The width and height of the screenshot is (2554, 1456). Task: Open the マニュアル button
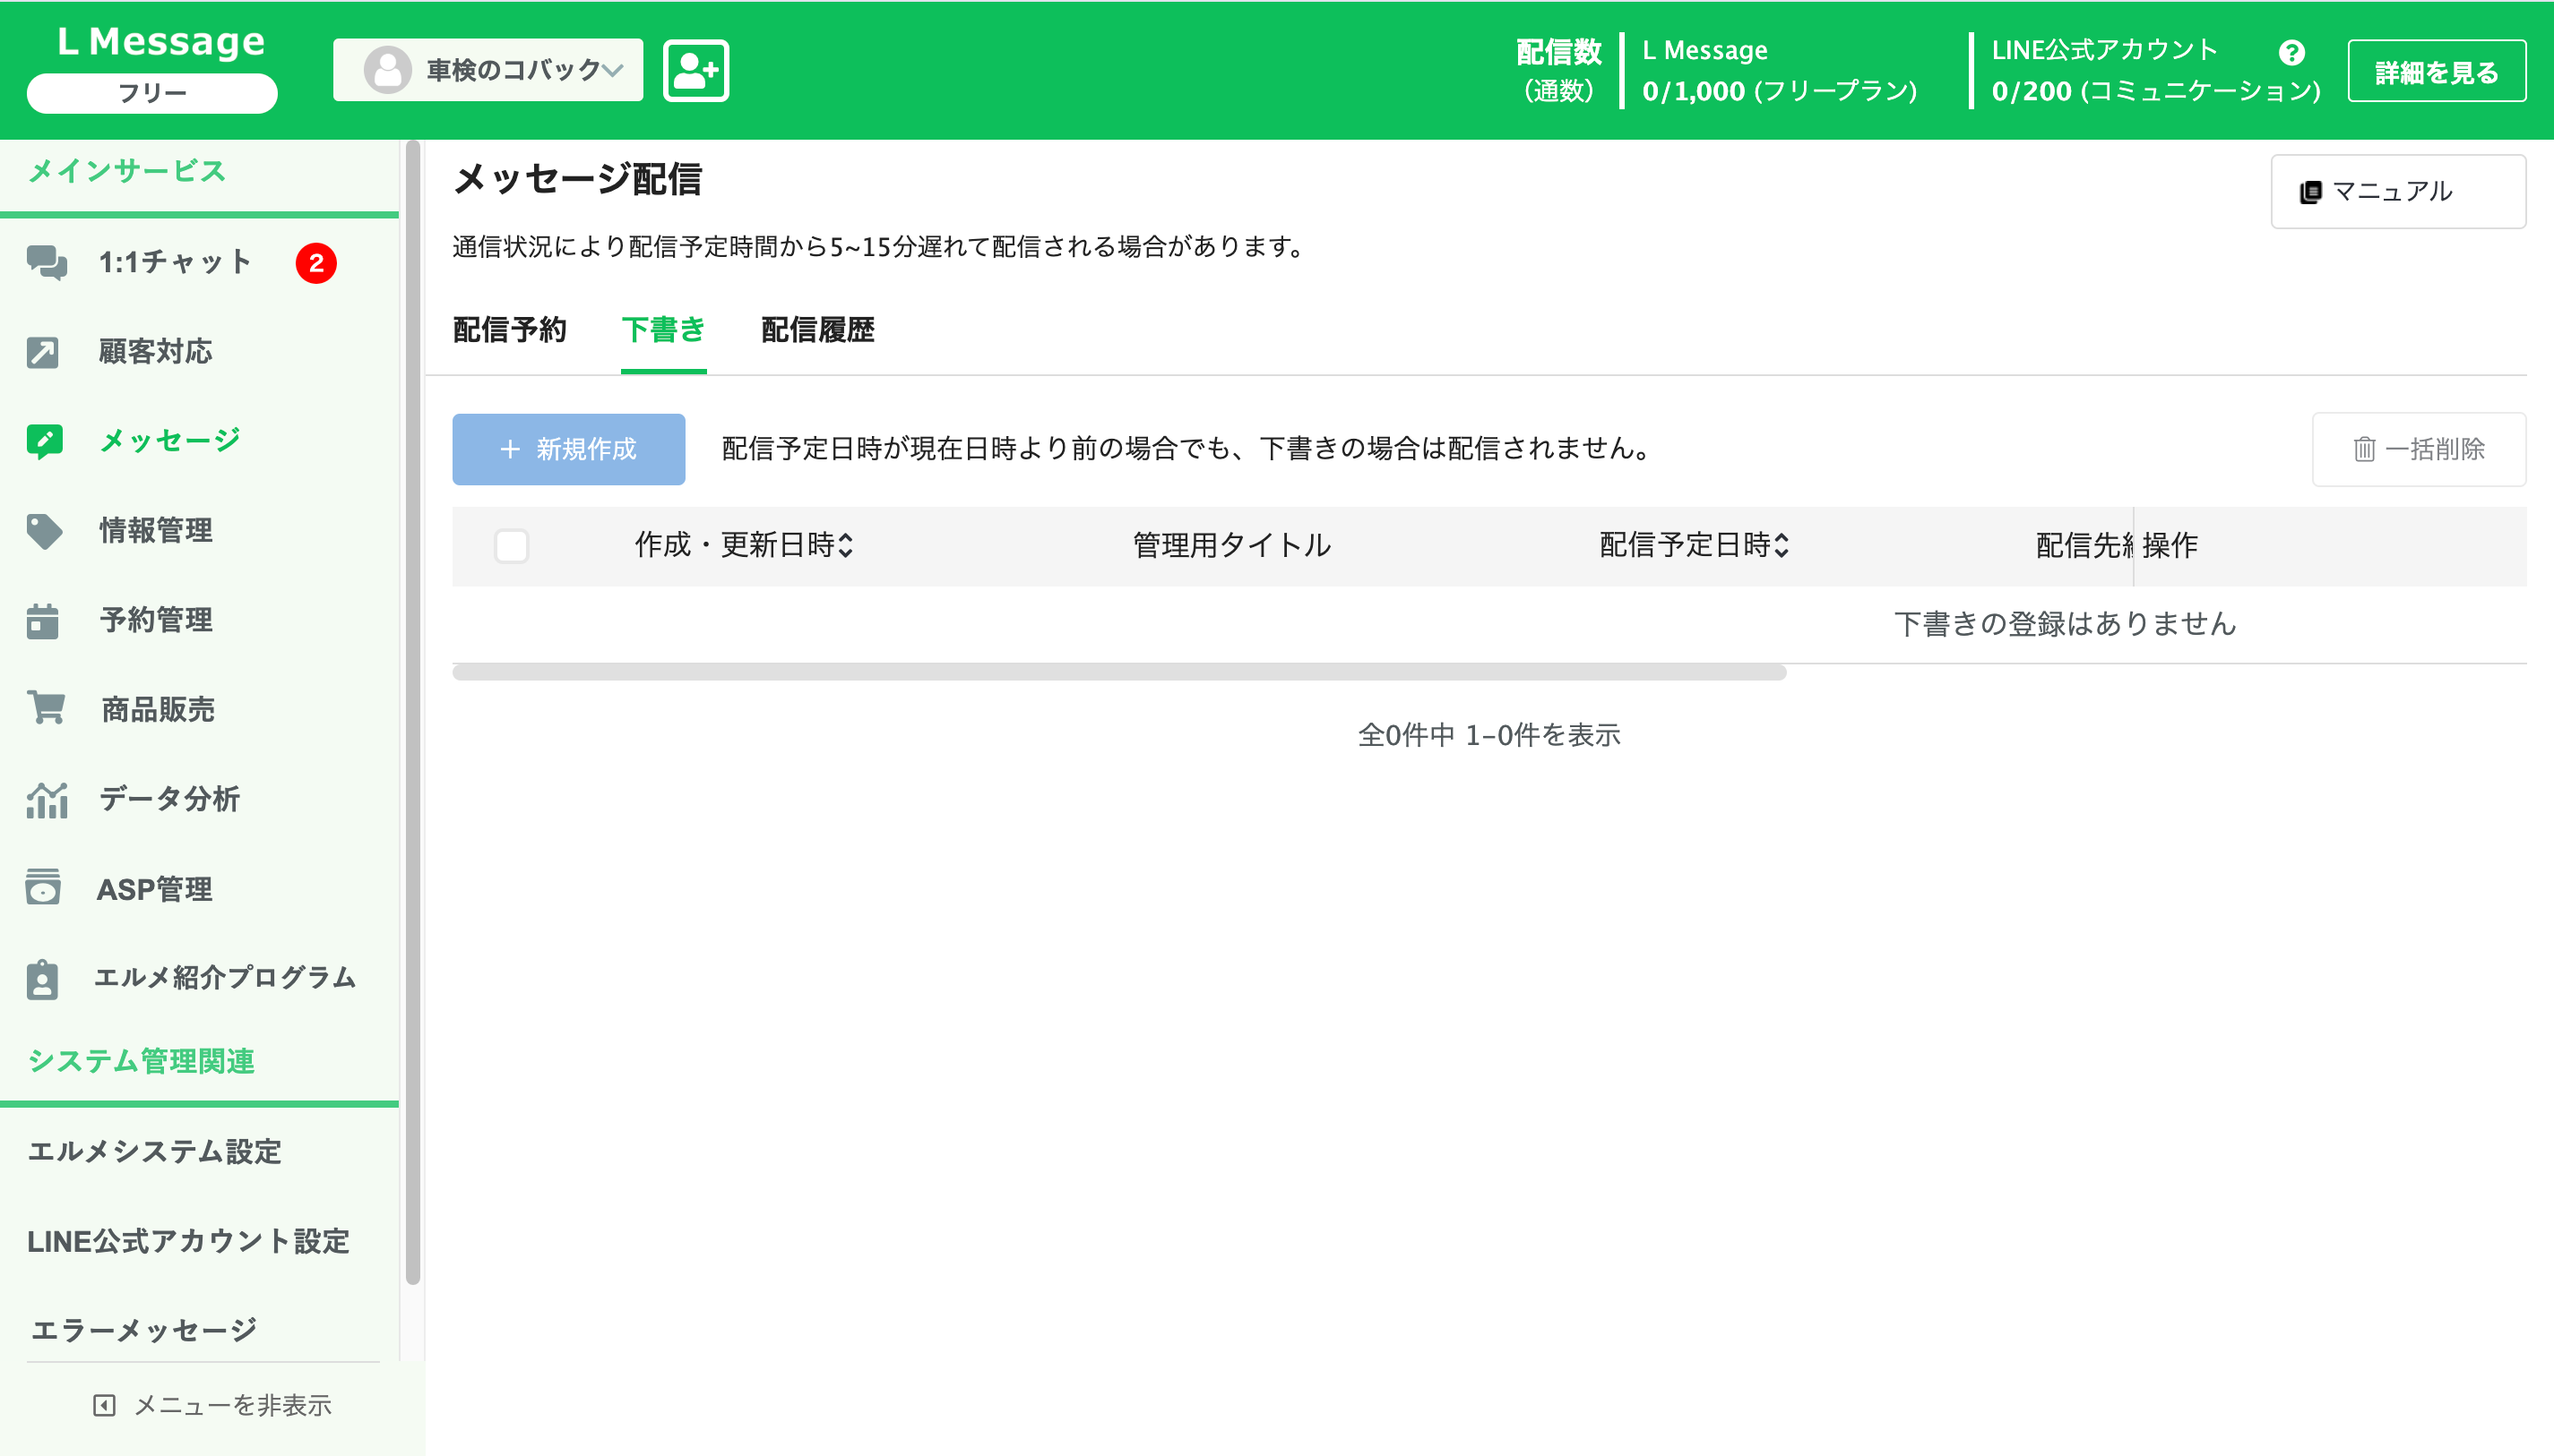pos(2398,191)
